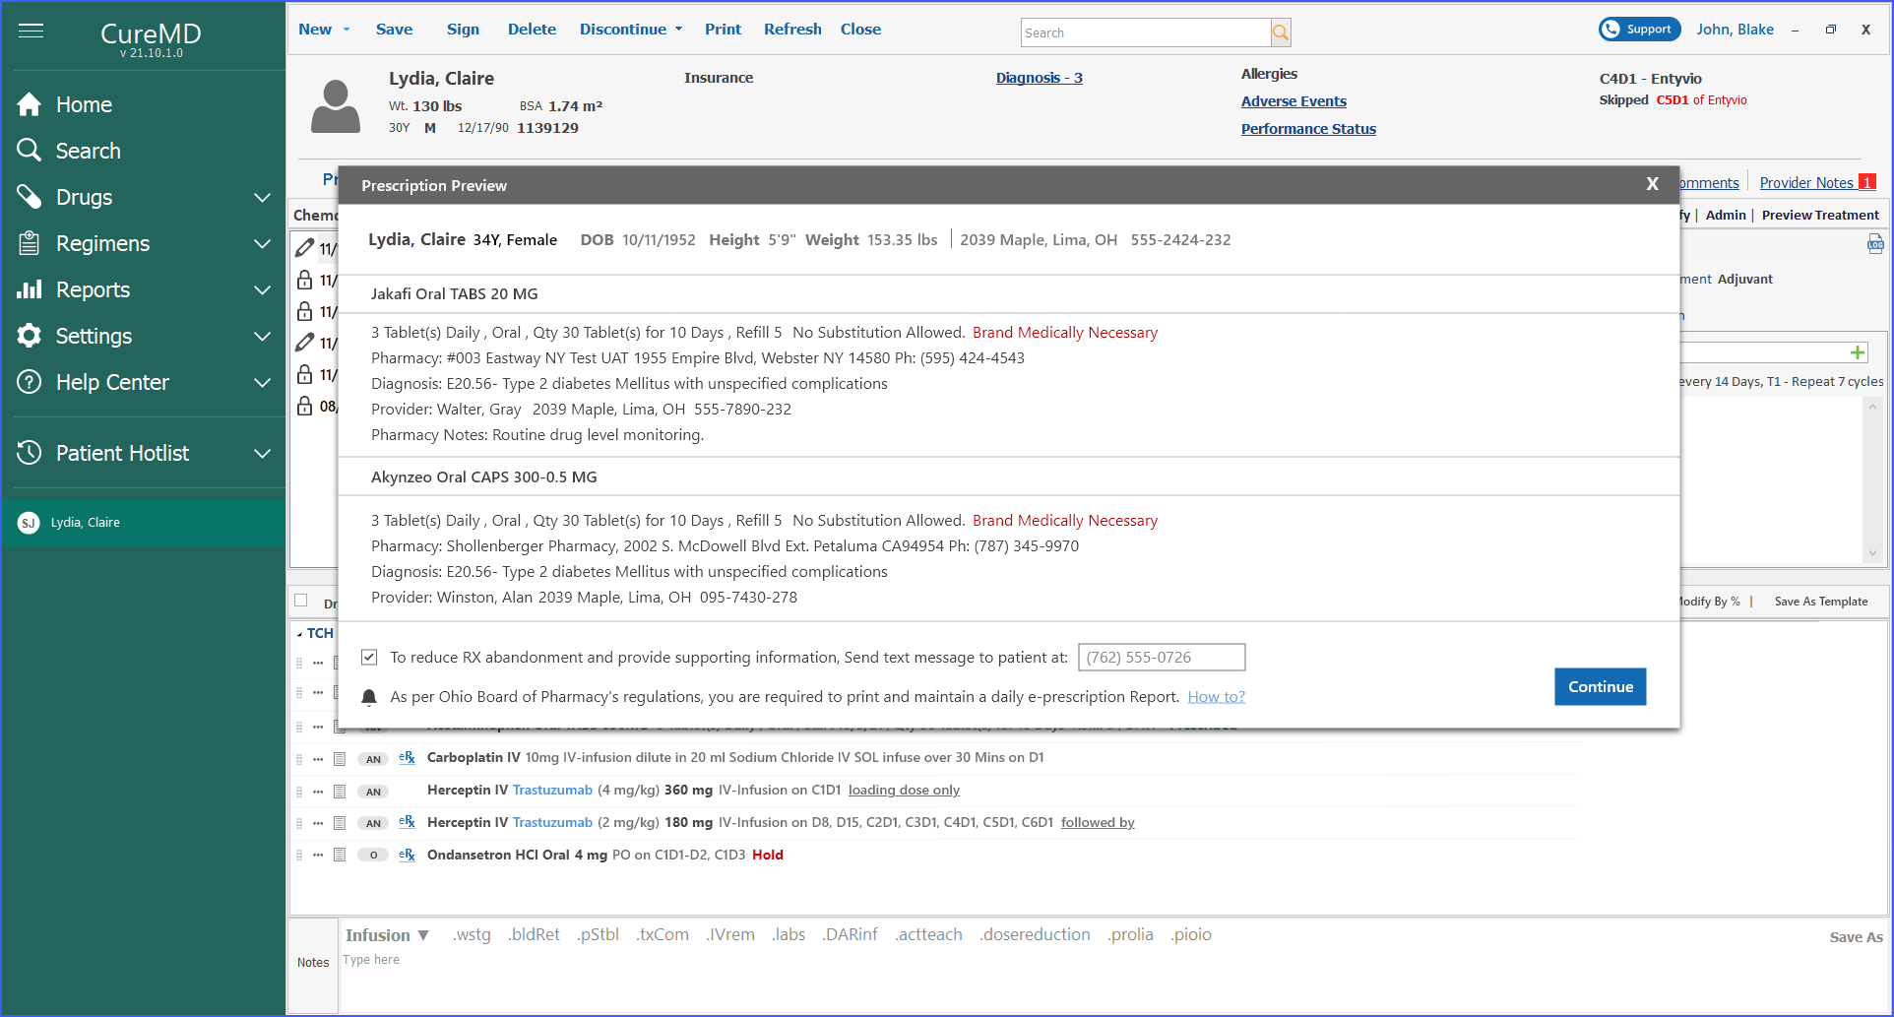Click the Trastuzumab link on 360 mg row
1894x1017 pixels.
pos(552,790)
